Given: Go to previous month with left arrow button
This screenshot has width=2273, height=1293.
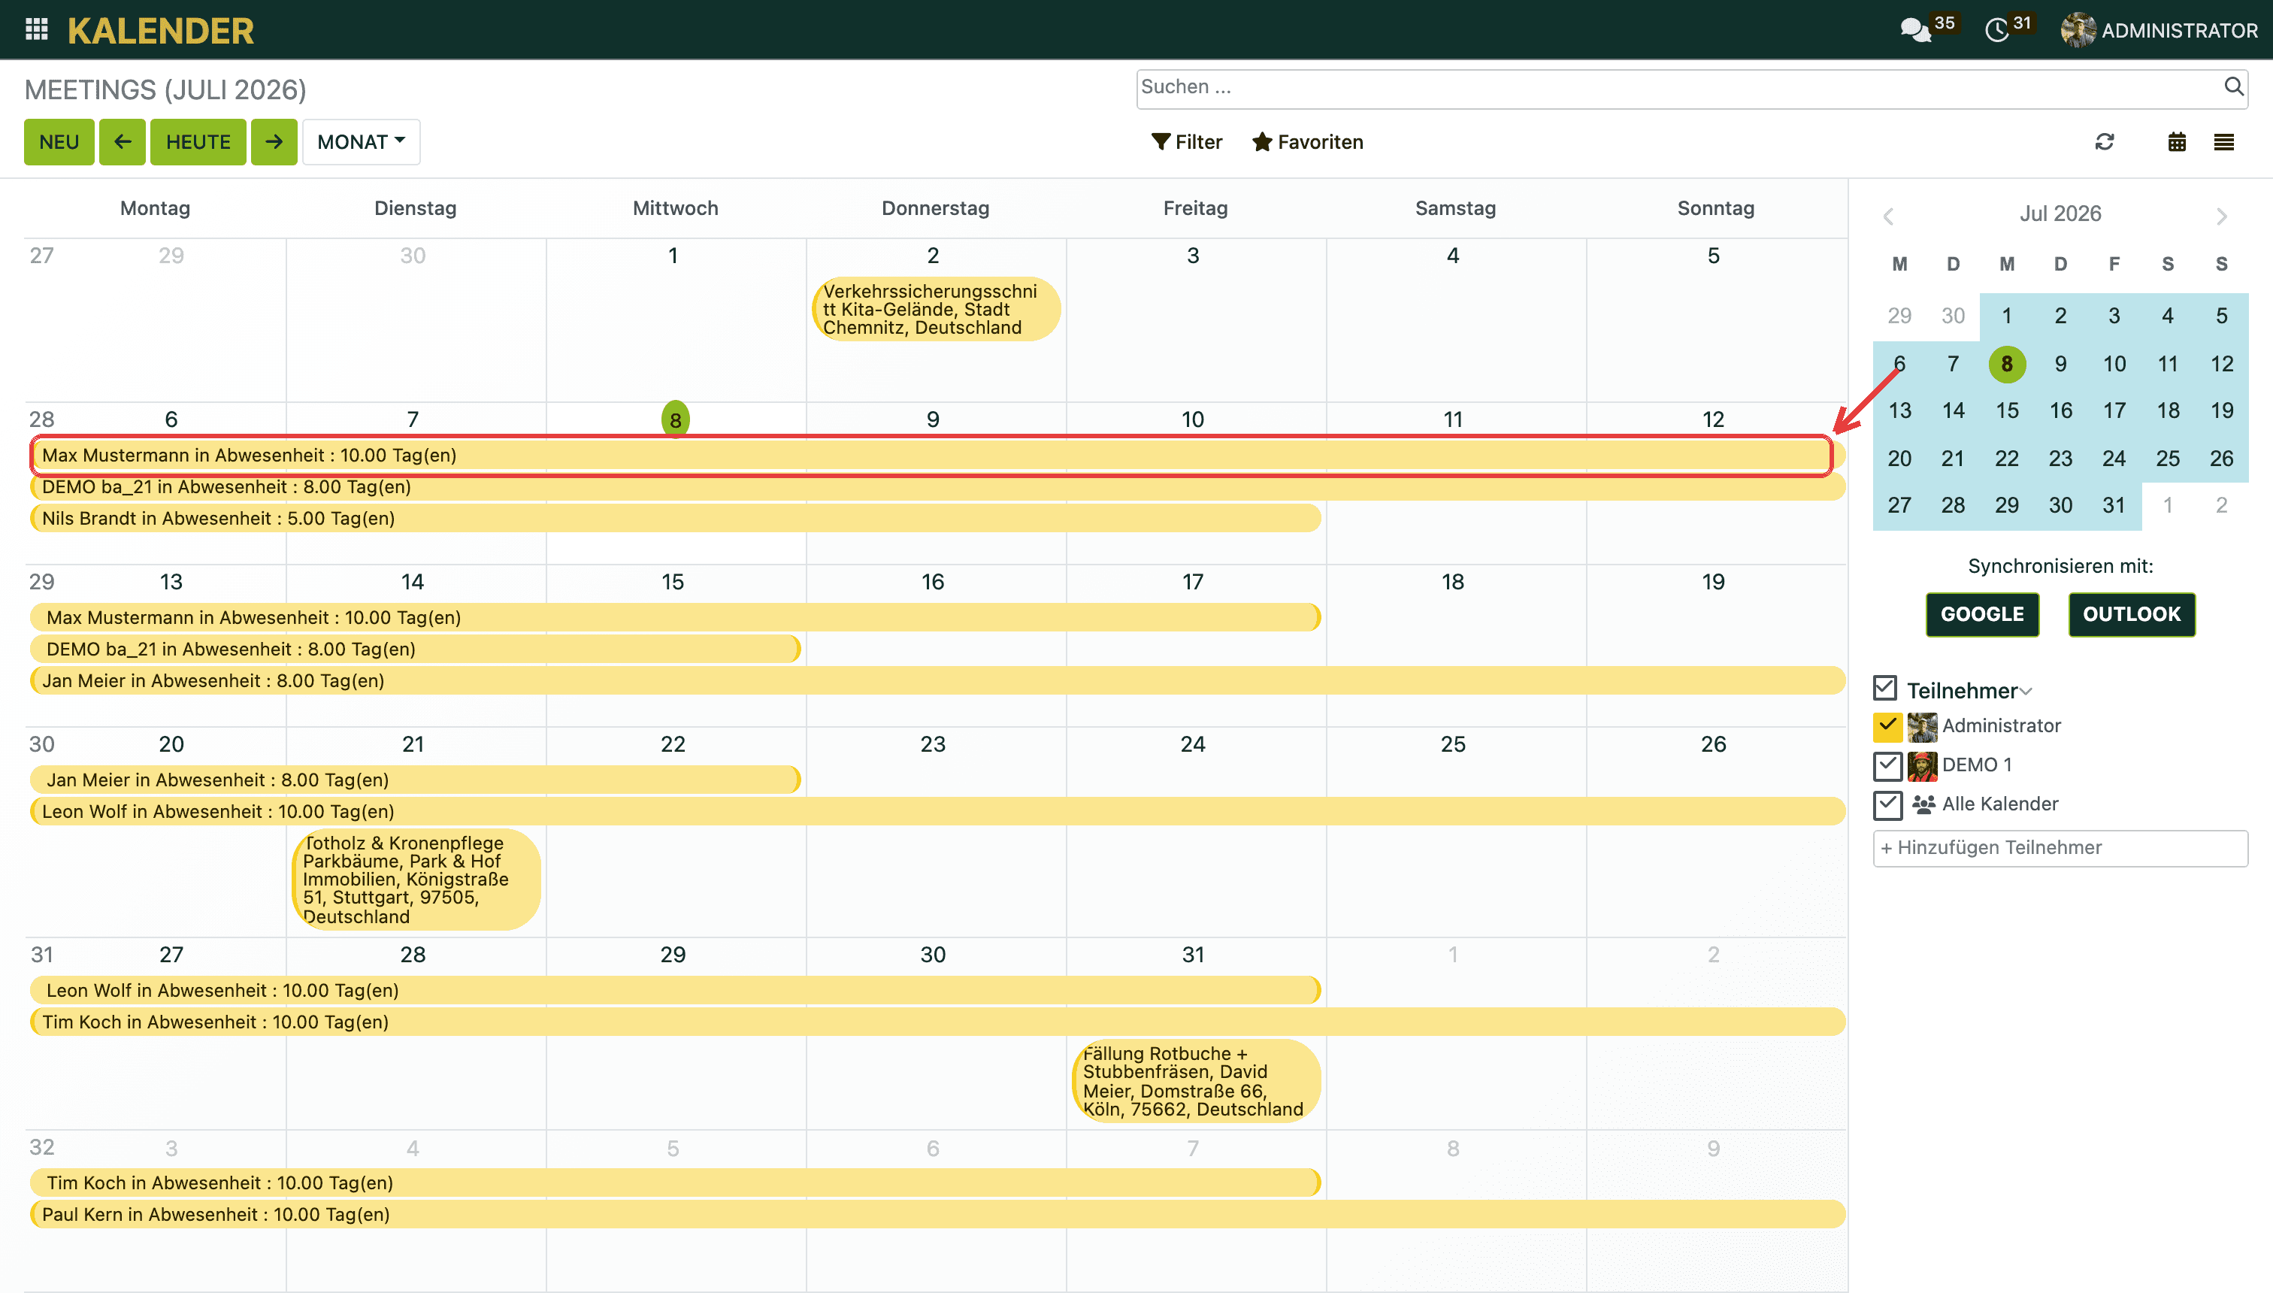Looking at the screenshot, I should click(x=123, y=142).
